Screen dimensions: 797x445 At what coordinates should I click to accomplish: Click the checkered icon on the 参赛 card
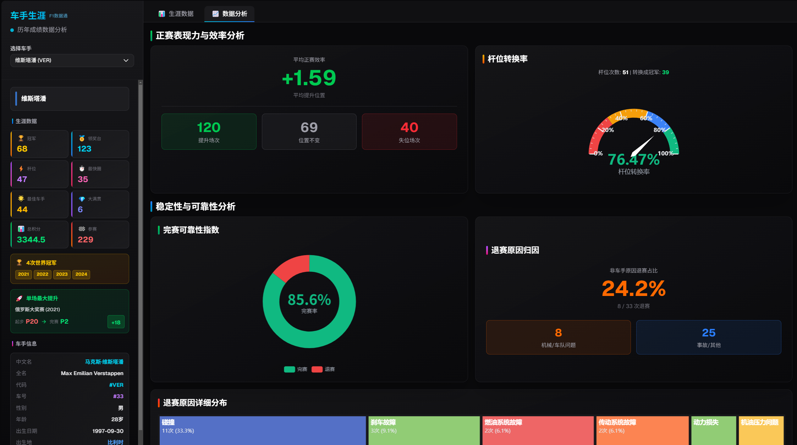coord(82,229)
